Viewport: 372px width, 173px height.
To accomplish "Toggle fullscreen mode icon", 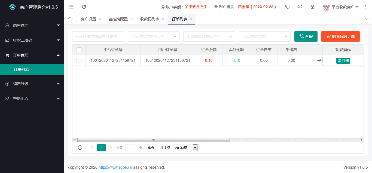I will pyautogui.click(x=300, y=7).
